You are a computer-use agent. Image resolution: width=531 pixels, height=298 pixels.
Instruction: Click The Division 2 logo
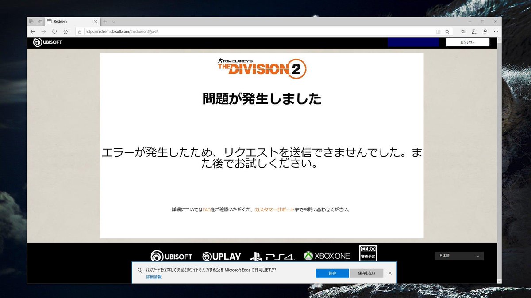click(262, 68)
